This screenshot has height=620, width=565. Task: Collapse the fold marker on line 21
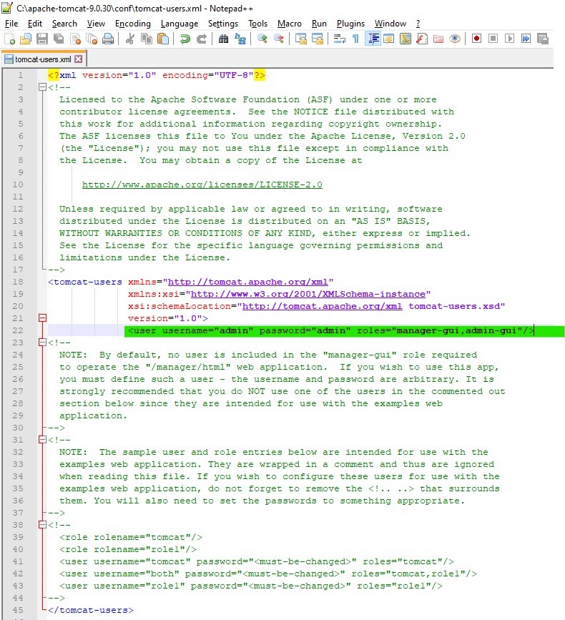42,318
